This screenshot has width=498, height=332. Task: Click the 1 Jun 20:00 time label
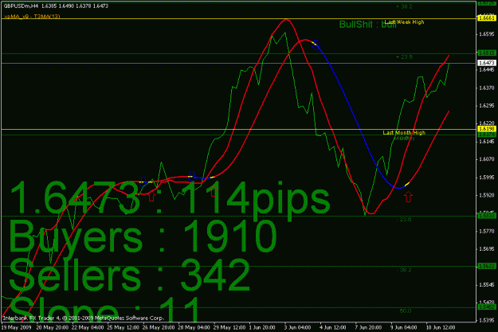(262, 327)
